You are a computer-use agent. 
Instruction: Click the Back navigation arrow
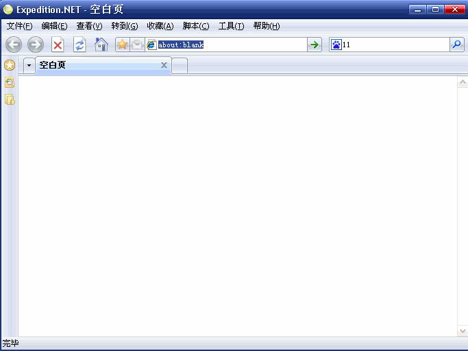coord(14,45)
